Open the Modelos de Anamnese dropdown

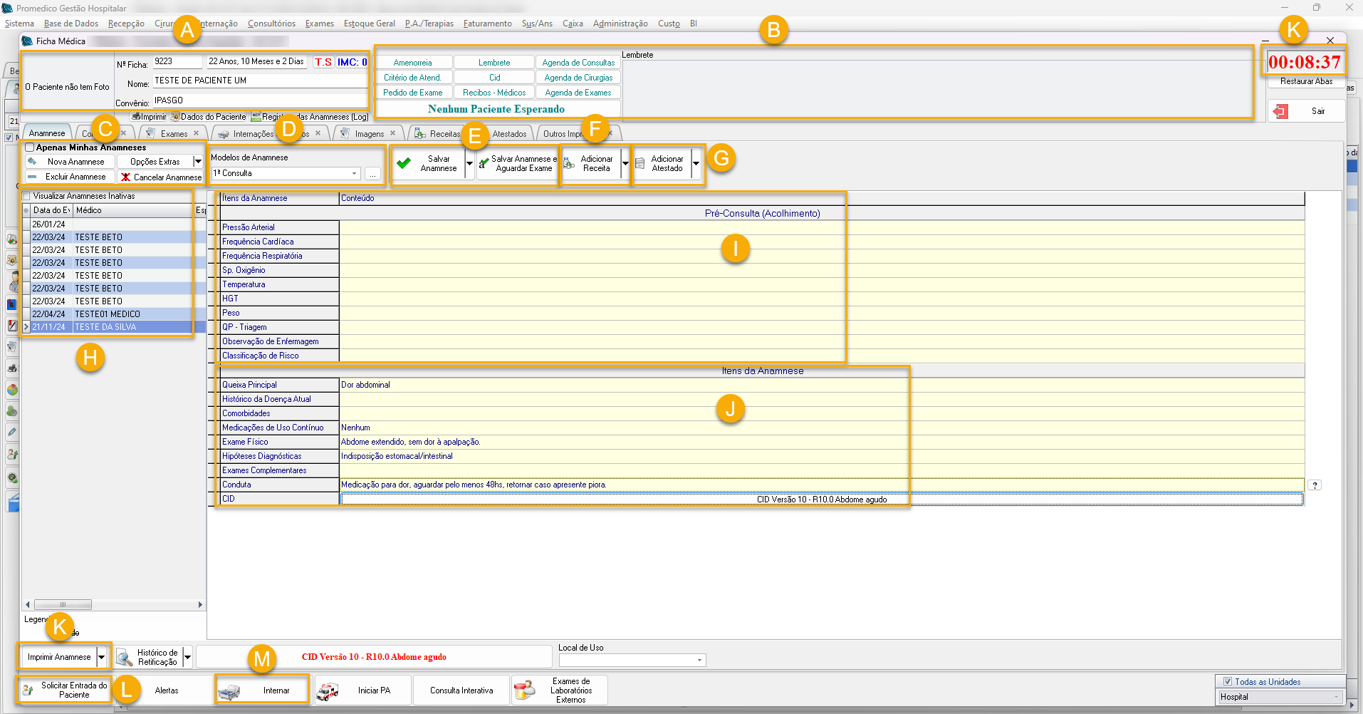tap(354, 173)
